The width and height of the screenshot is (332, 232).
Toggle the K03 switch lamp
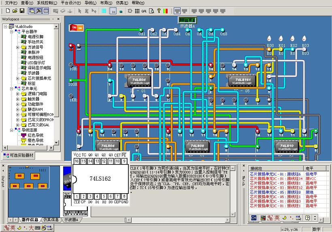[304, 39]
